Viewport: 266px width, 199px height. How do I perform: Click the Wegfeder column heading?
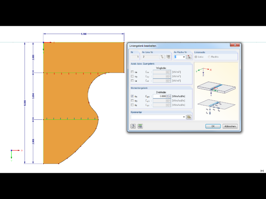(x=161, y=68)
